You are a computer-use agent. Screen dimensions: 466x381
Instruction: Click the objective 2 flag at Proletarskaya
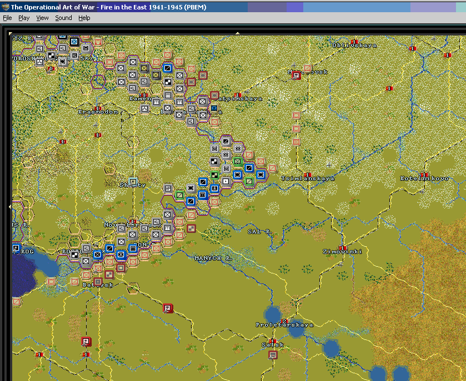pos(284,321)
